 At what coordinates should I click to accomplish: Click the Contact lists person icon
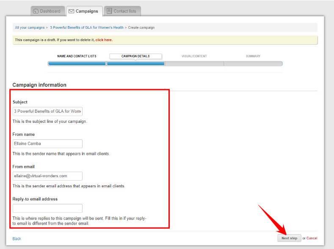[109, 11]
